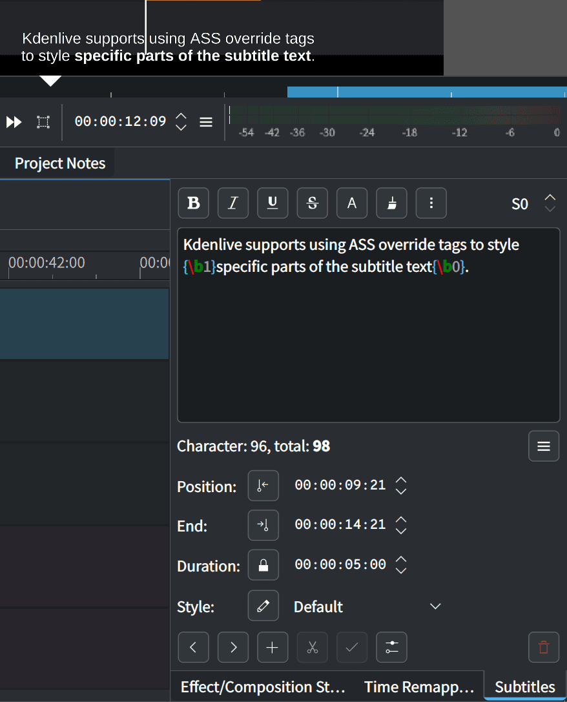Increment the End timecode with upper stepper arrow
The width and height of the screenshot is (567, 702).
click(401, 519)
